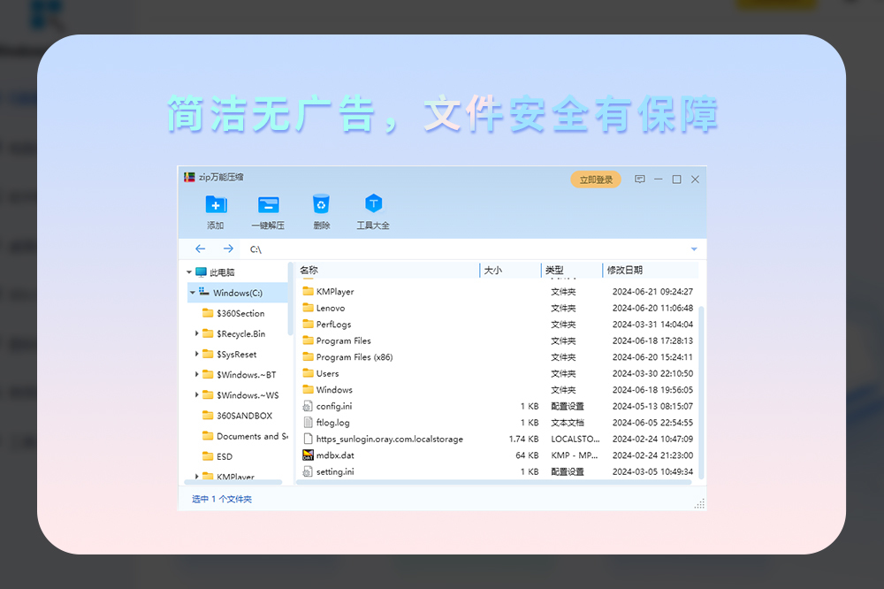Select the mdbx.dat file icon
The image size is (884, 589).
click(x=308, y=455)
